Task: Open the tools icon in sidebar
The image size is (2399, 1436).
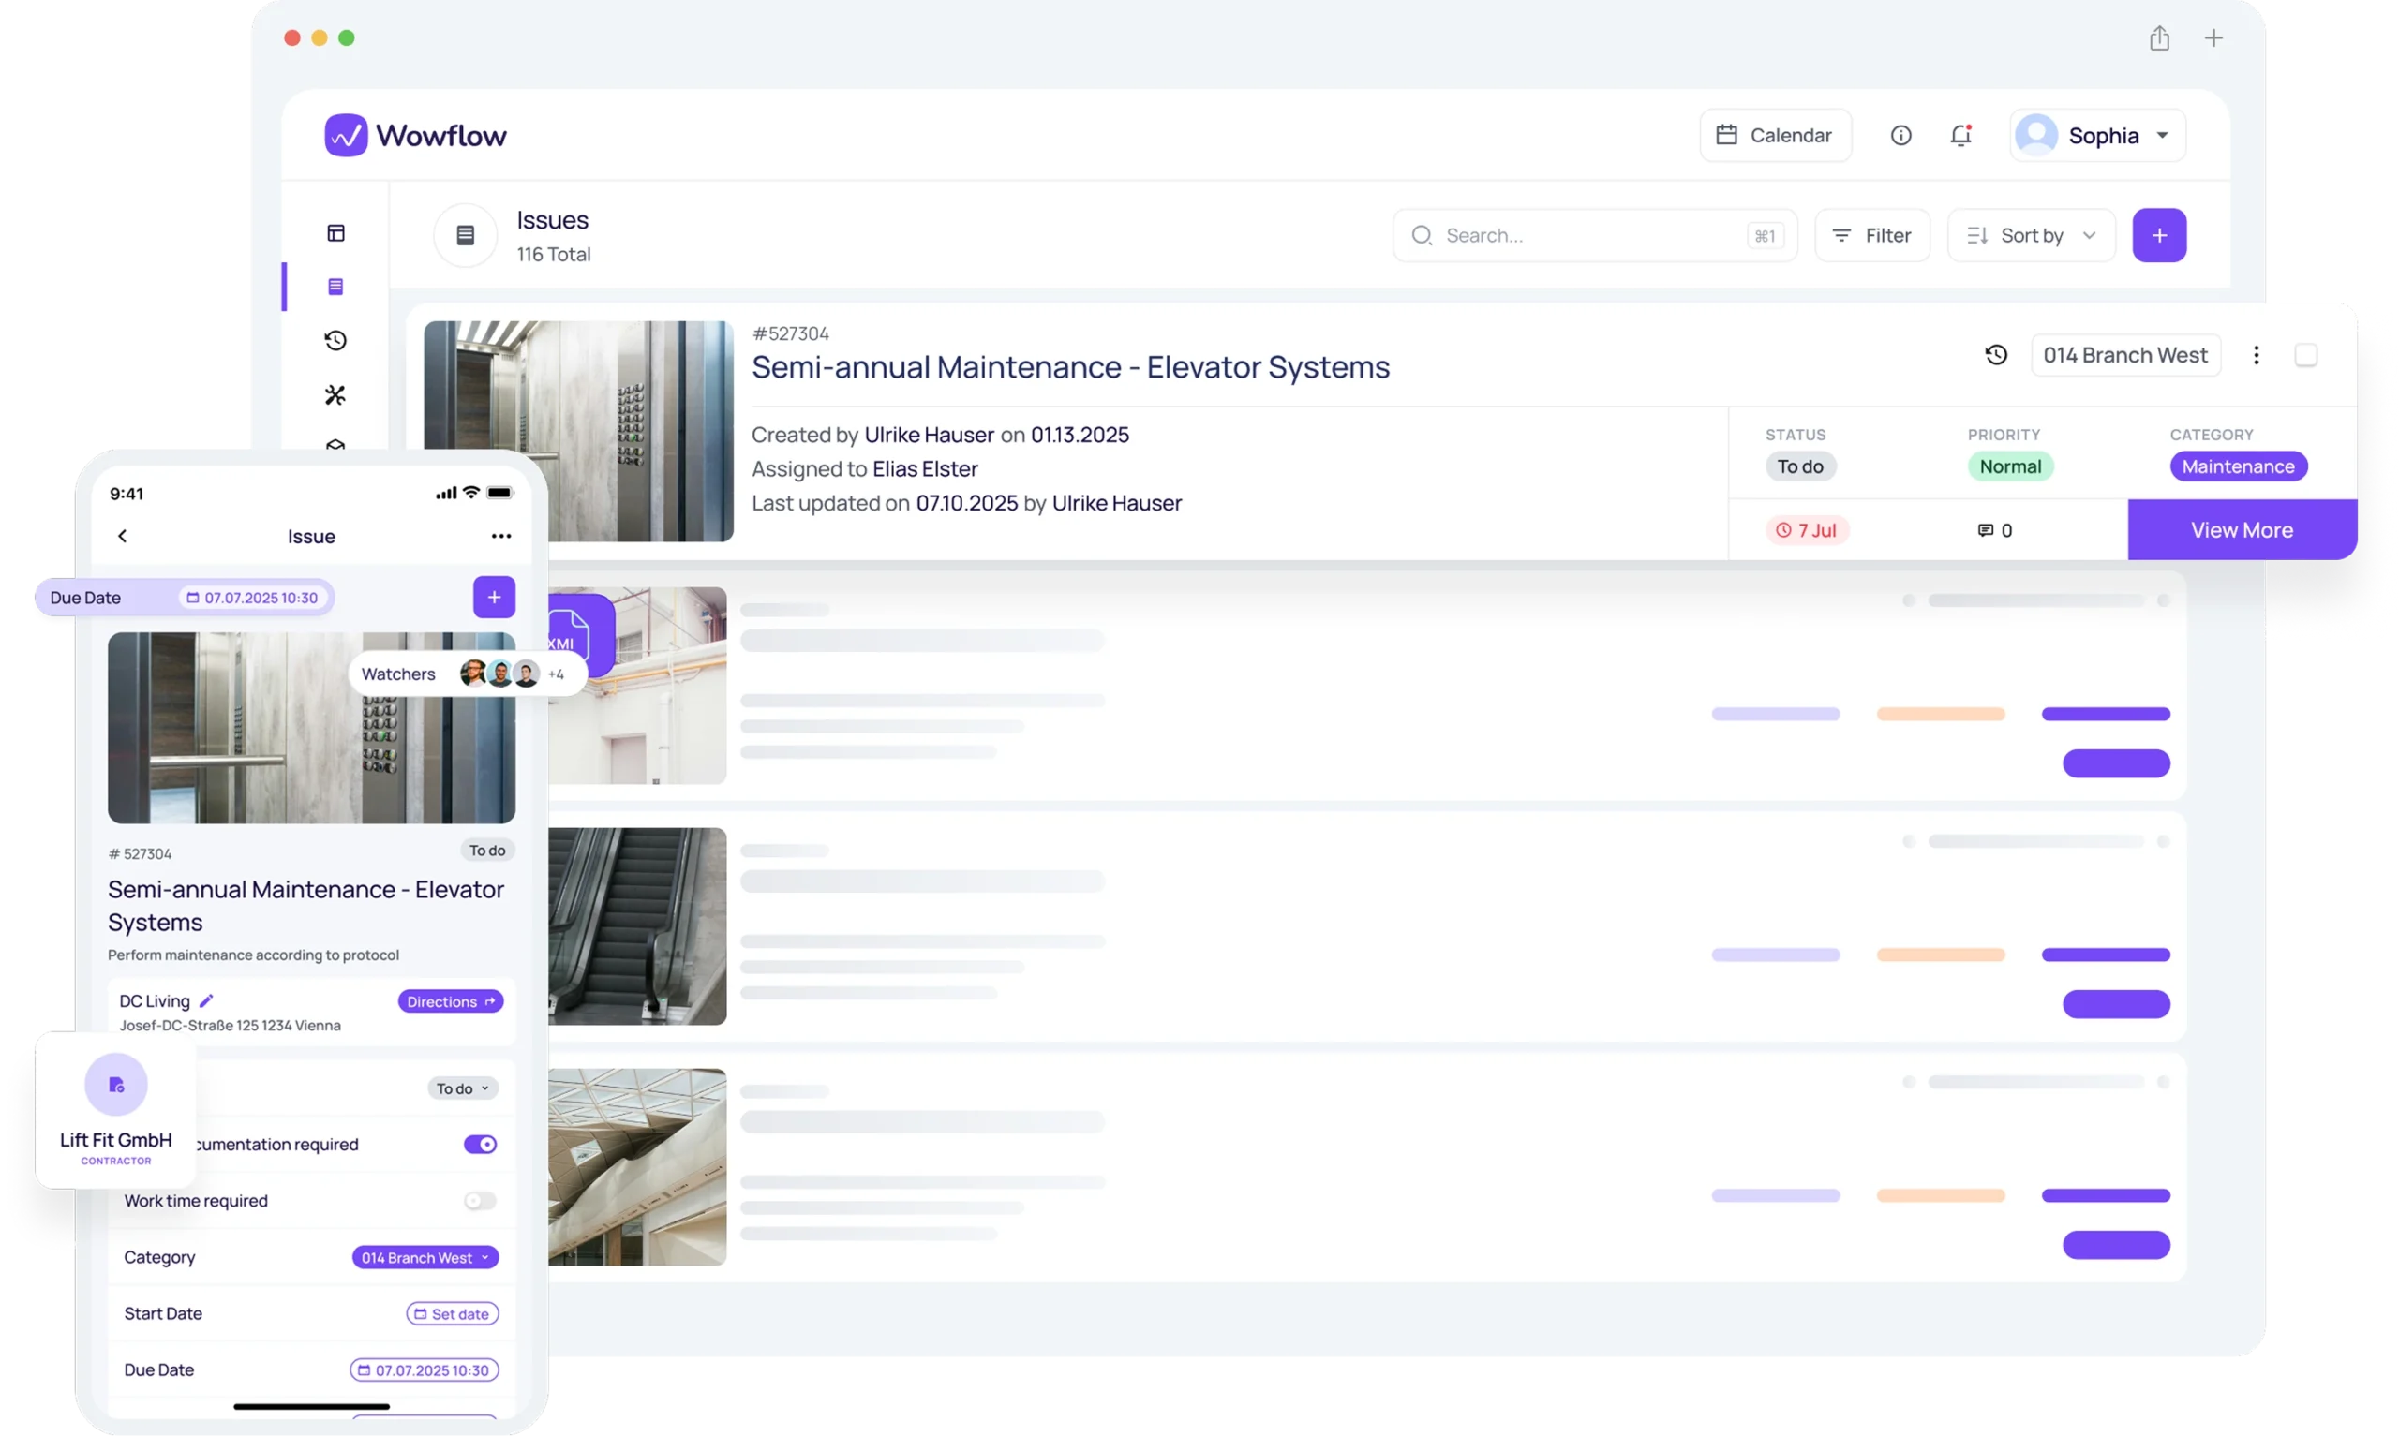Action: click(x=335, y=394)
